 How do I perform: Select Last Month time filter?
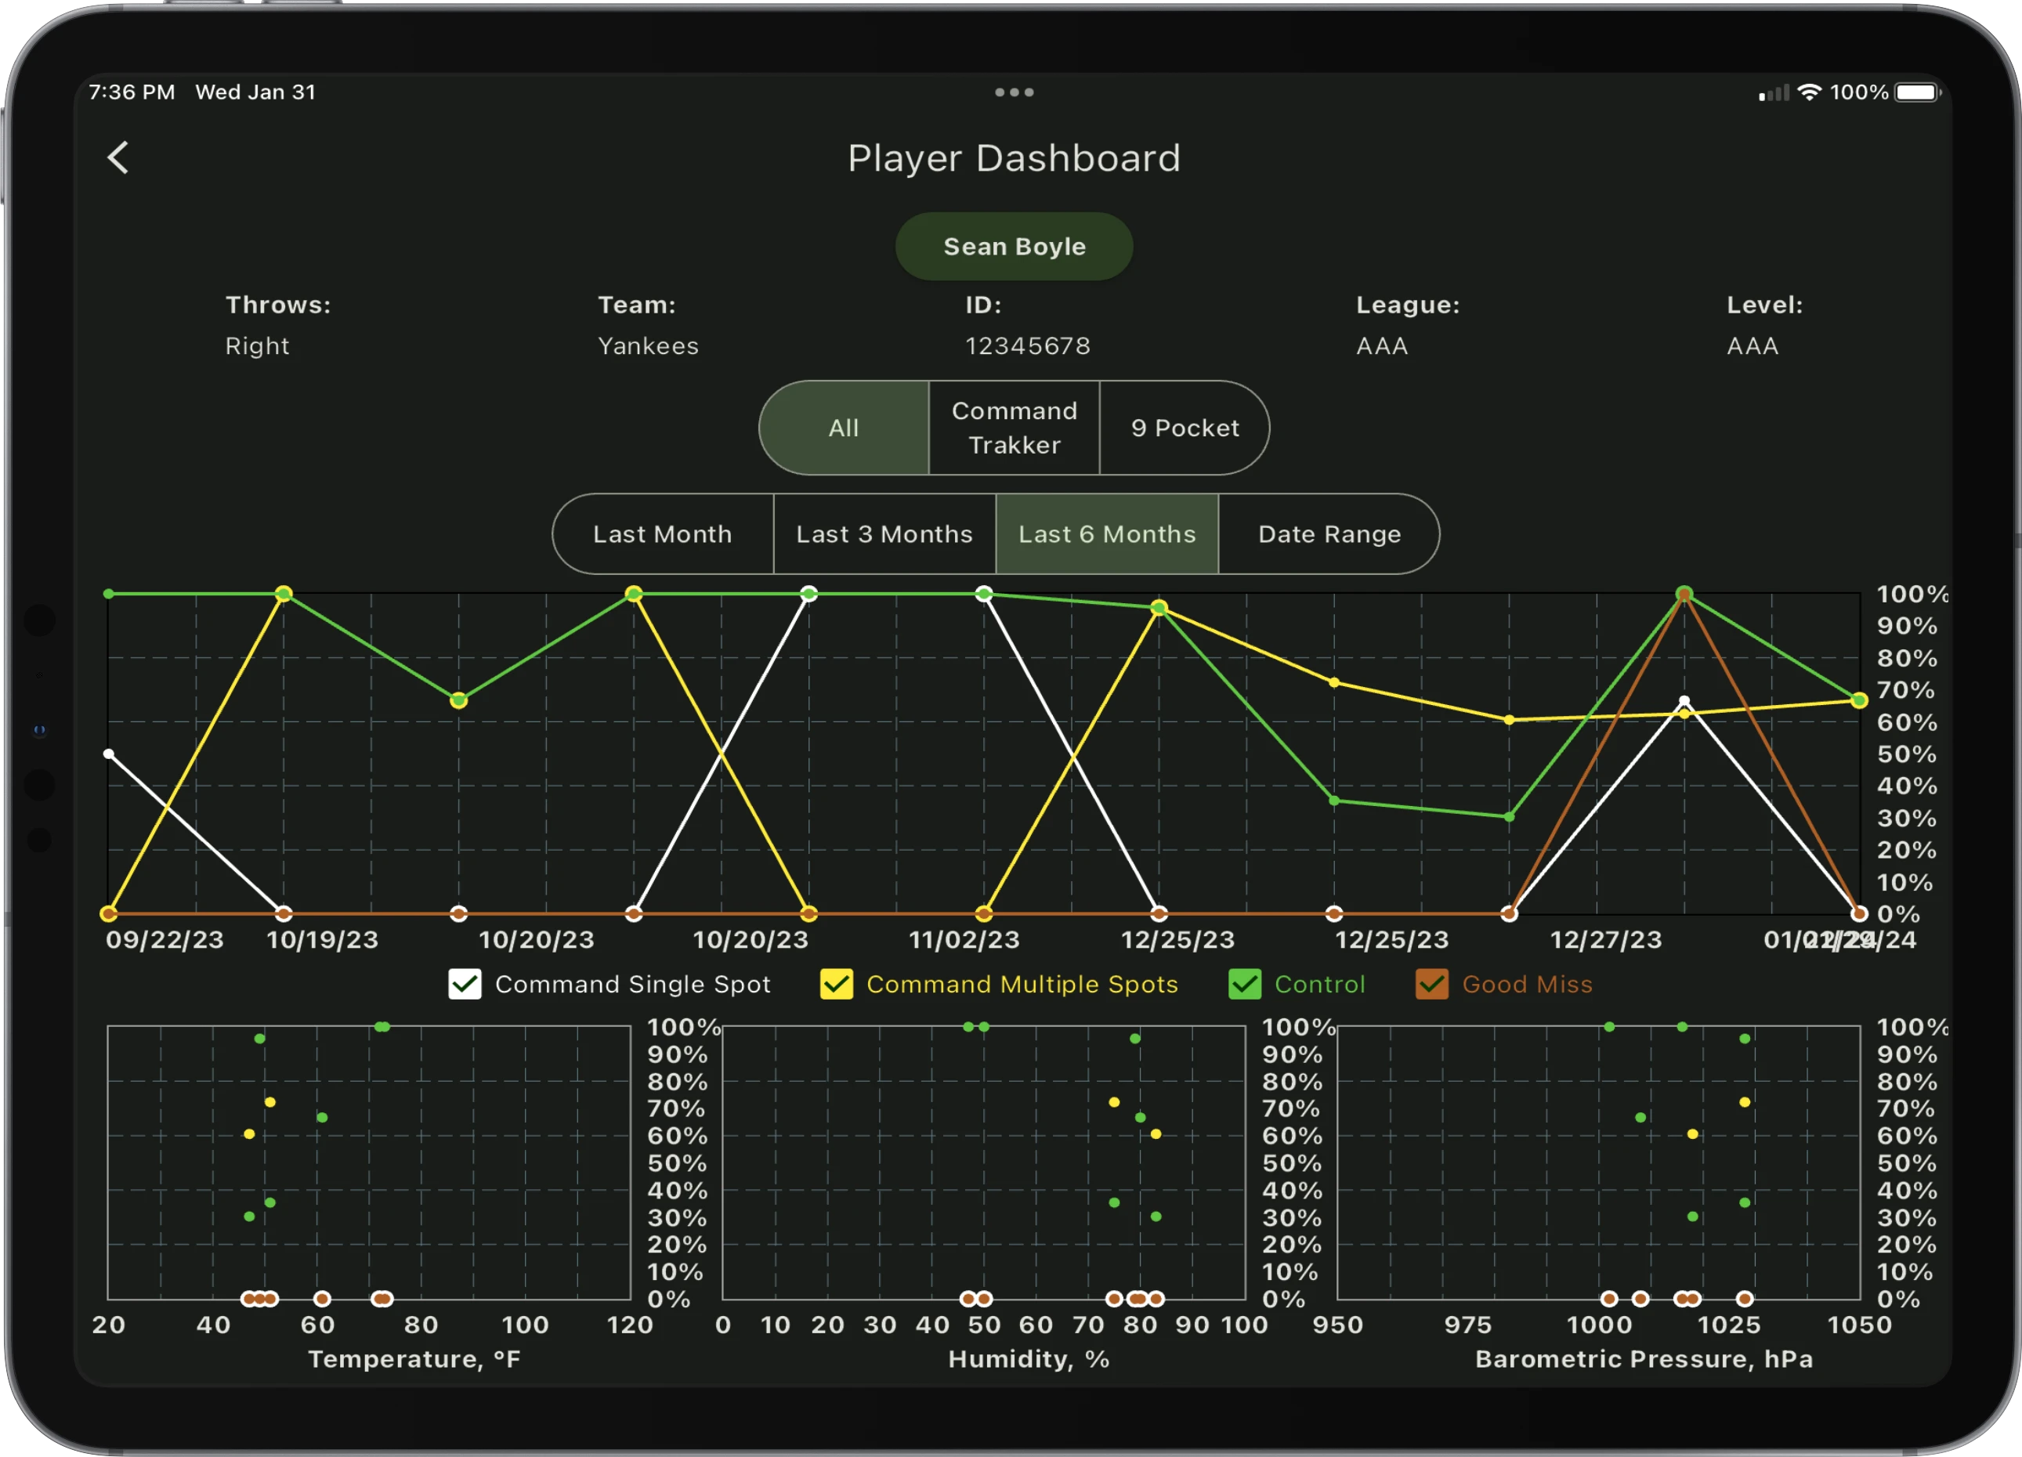663,534
